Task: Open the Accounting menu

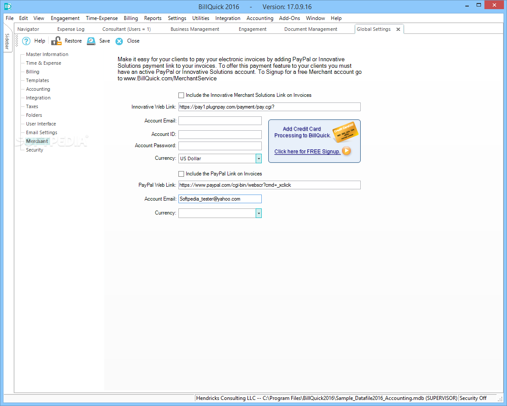Action: point(260,18)
